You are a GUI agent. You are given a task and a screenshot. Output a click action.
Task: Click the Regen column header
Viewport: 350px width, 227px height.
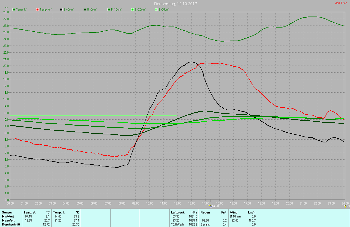(x=205, y=212)
